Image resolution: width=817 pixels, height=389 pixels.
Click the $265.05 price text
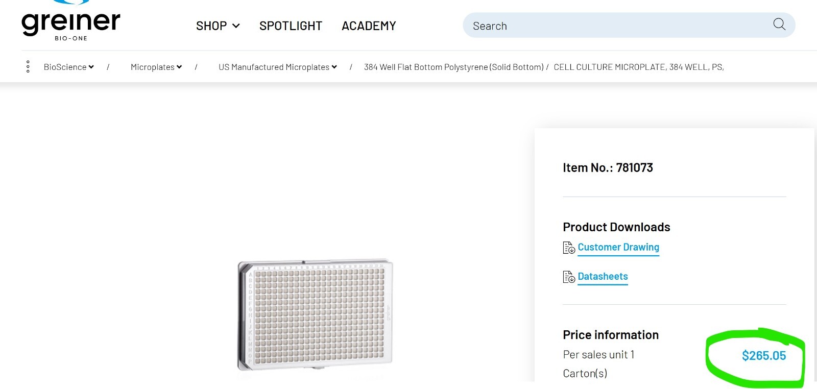(764, 356)
